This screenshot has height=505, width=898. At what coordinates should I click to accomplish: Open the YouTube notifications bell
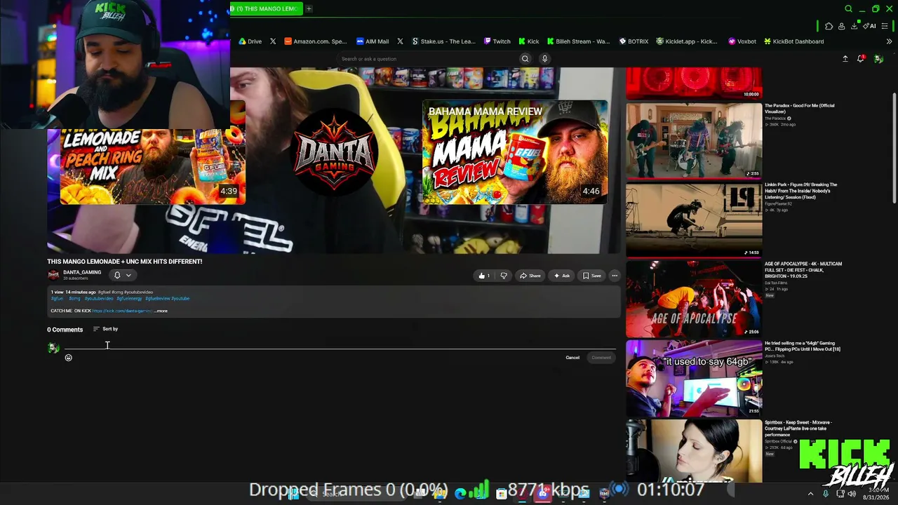(861, 59)
